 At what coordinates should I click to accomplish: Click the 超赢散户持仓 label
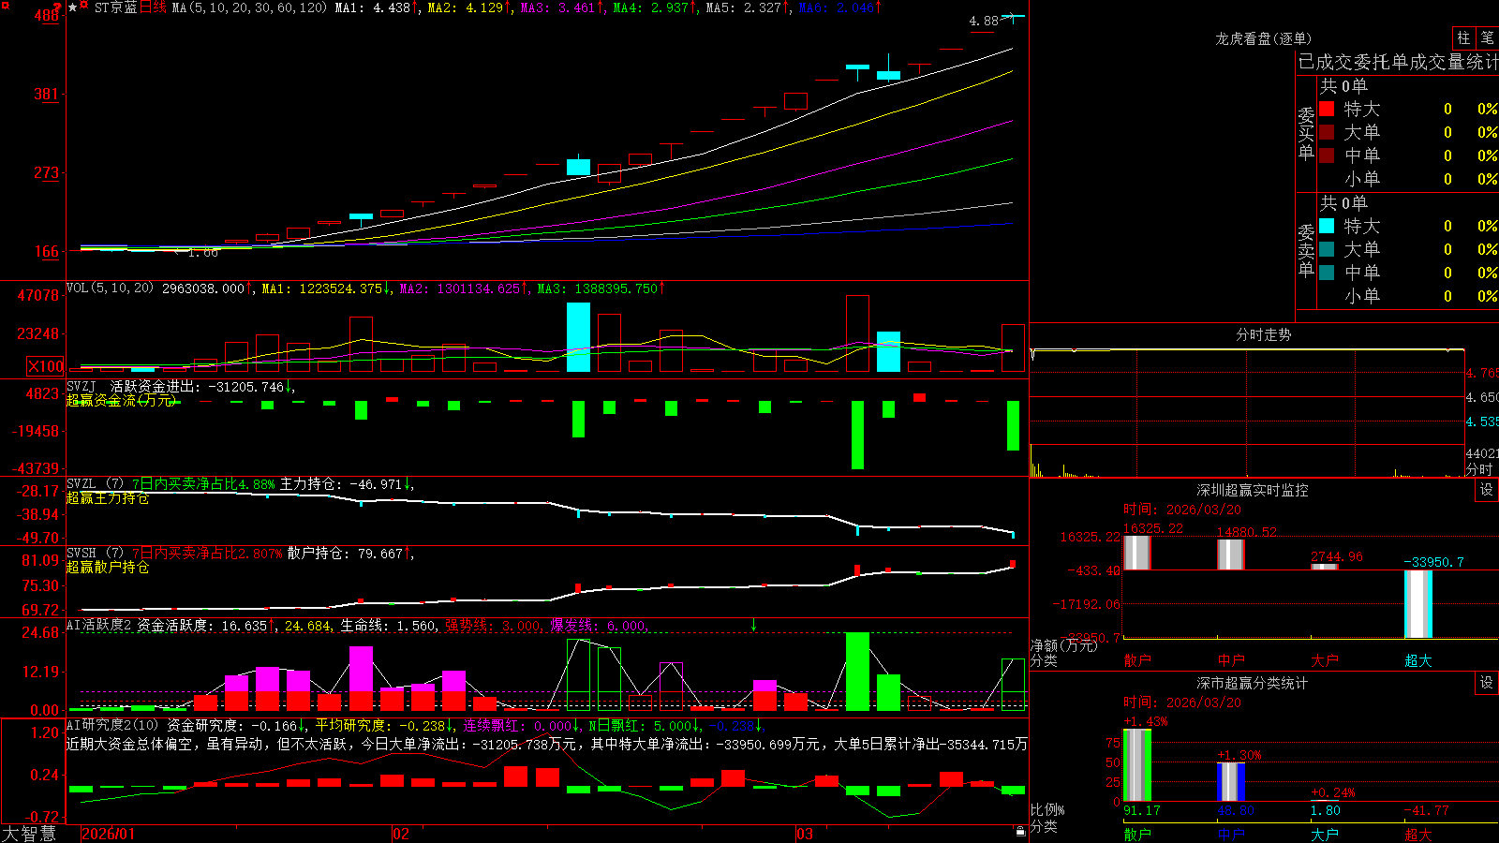coord(108,567)
